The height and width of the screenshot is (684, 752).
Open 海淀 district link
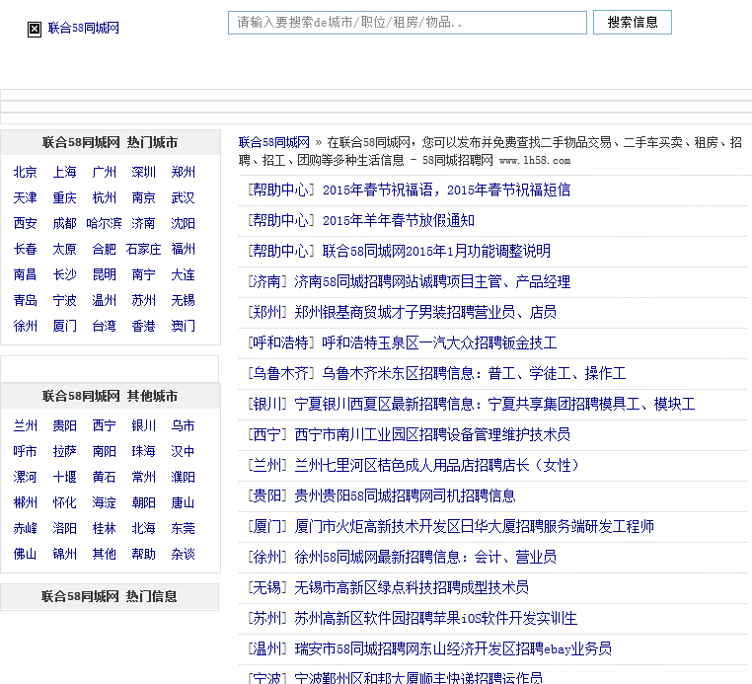(104, 502)
